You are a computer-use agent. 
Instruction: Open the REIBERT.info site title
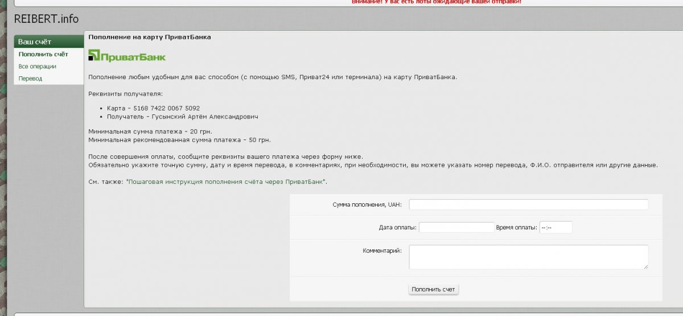click(x=47, y=19)
